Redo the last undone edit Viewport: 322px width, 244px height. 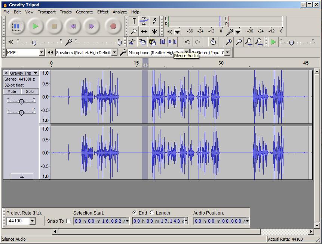point(197,42)
